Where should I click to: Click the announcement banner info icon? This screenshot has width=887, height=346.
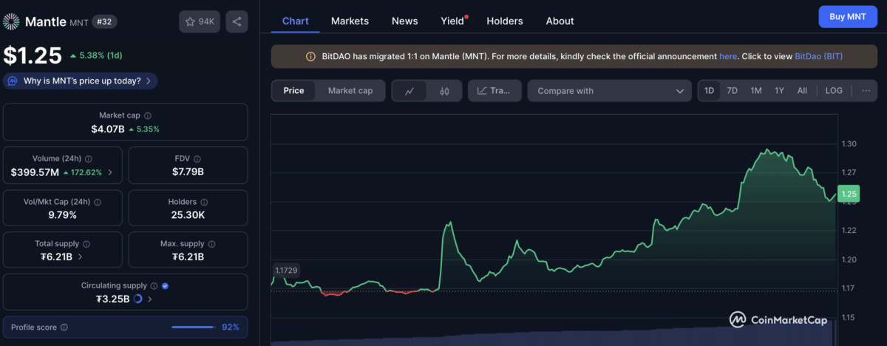(x=310, y=56)
